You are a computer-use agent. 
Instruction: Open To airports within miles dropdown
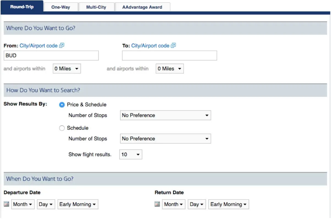pos(170,69)
